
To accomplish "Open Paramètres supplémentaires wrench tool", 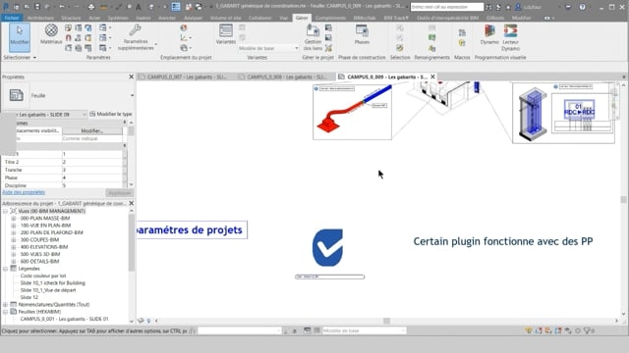I will [x=136, y=37].
